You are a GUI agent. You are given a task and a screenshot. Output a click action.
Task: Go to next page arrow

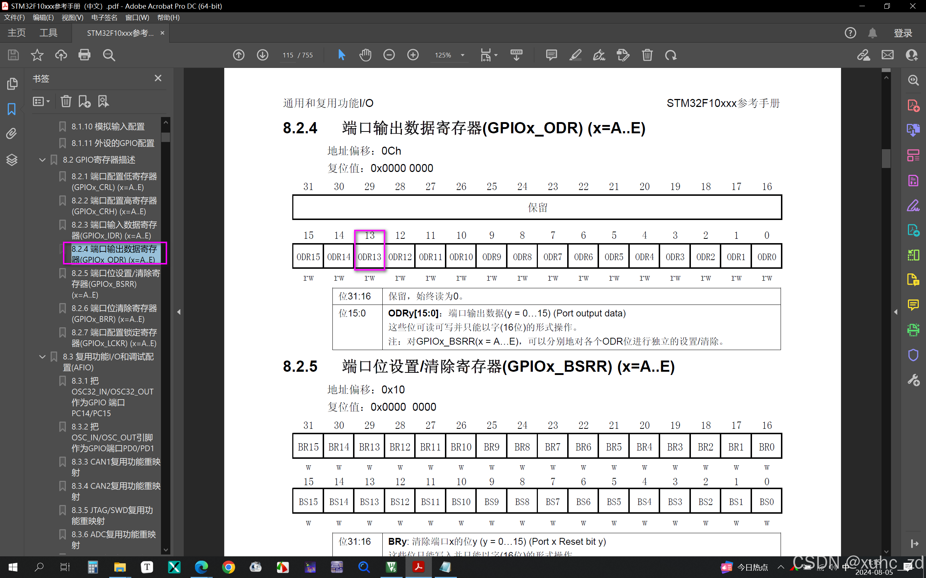tap(263, 55)
